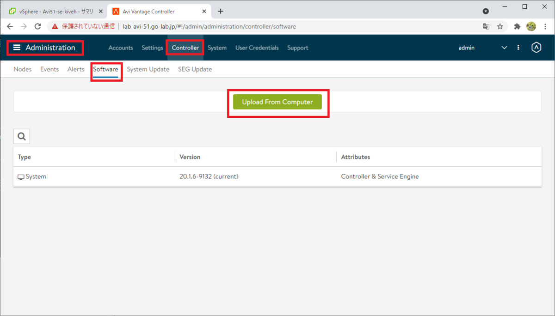Click the not-secure warning icon in address bar

click(x=55, y=26)
